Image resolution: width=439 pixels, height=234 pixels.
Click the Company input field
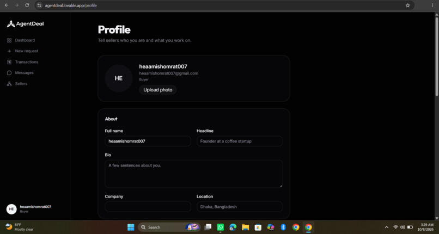click(x=148, y=207)
